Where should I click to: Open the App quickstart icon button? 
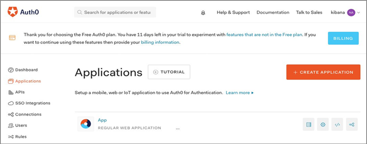pos(309,125)
